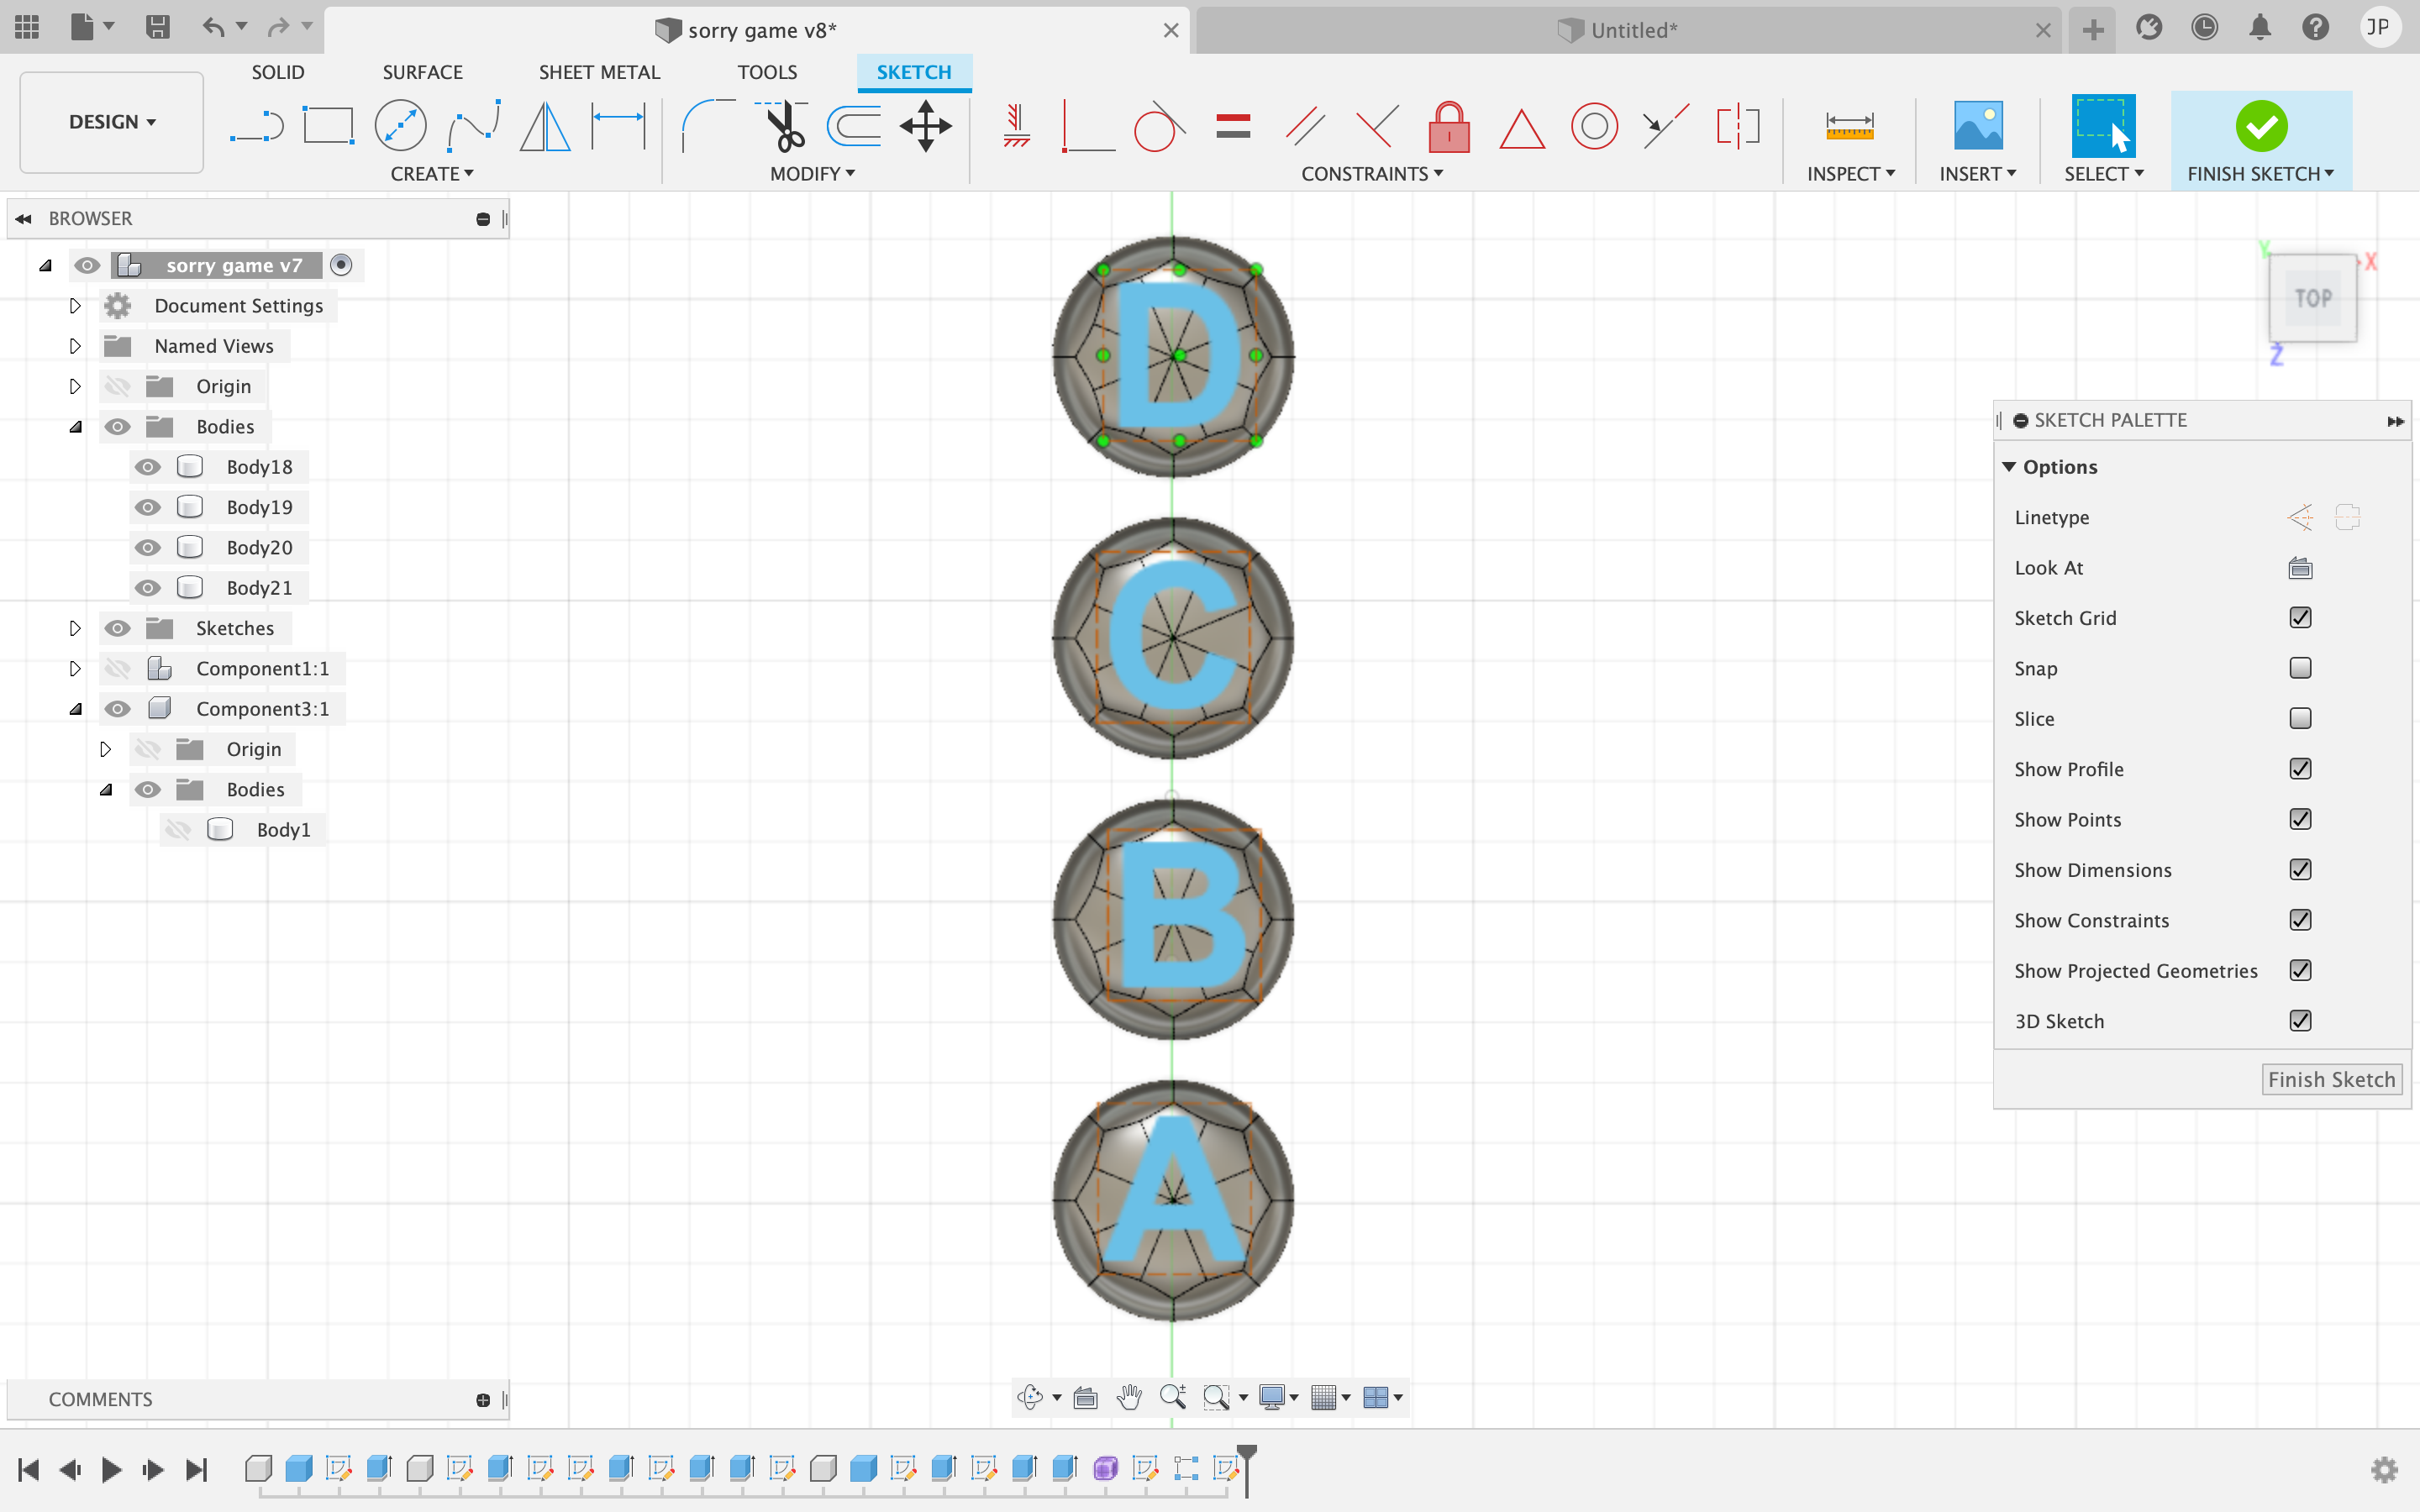2420x1512 pixels.
Task: Click the Insert image icon
Action: [x=1978, y=127]
